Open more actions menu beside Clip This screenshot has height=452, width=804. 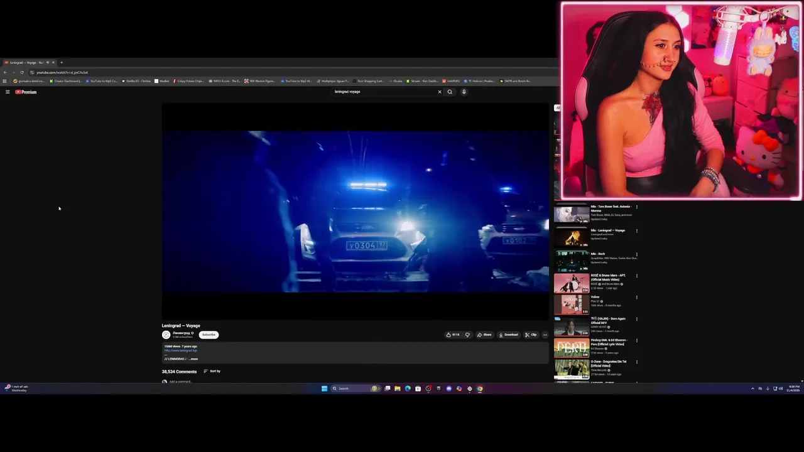click(545, 335)
